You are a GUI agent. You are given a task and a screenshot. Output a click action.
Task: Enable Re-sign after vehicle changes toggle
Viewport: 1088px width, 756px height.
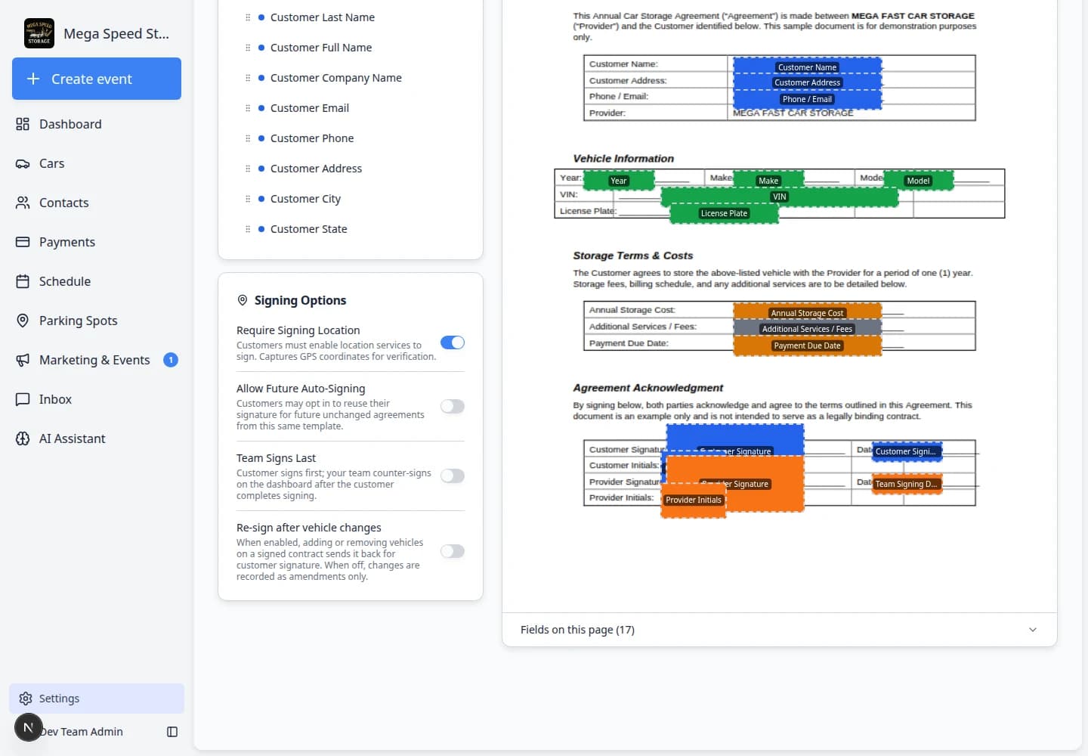[453, 551]
